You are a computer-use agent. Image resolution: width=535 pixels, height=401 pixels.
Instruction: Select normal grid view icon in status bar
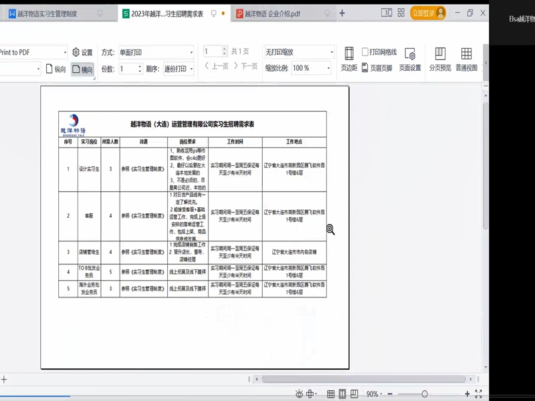(330, 394)
